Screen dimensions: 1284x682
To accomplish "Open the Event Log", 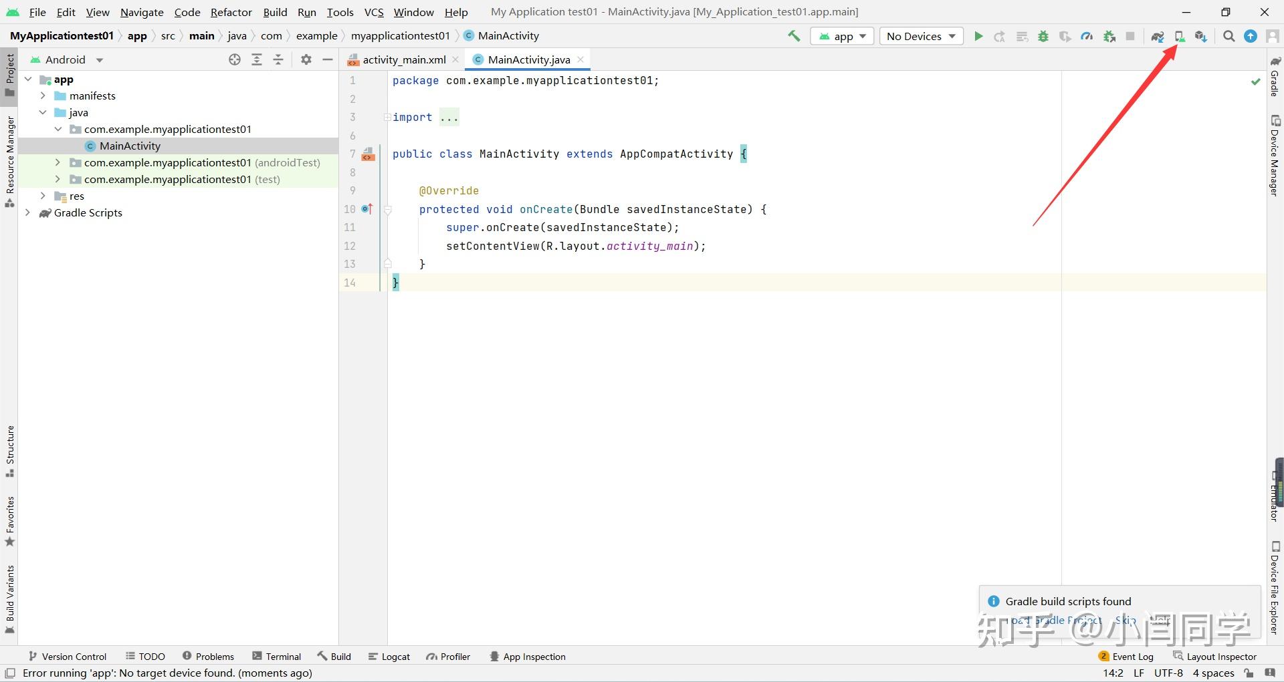I will (x=1126, y=657).
